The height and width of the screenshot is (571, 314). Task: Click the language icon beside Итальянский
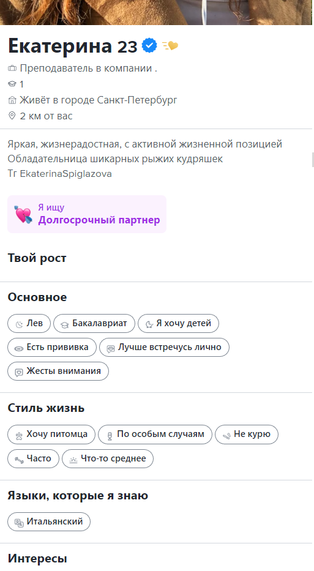pos(19,523)
